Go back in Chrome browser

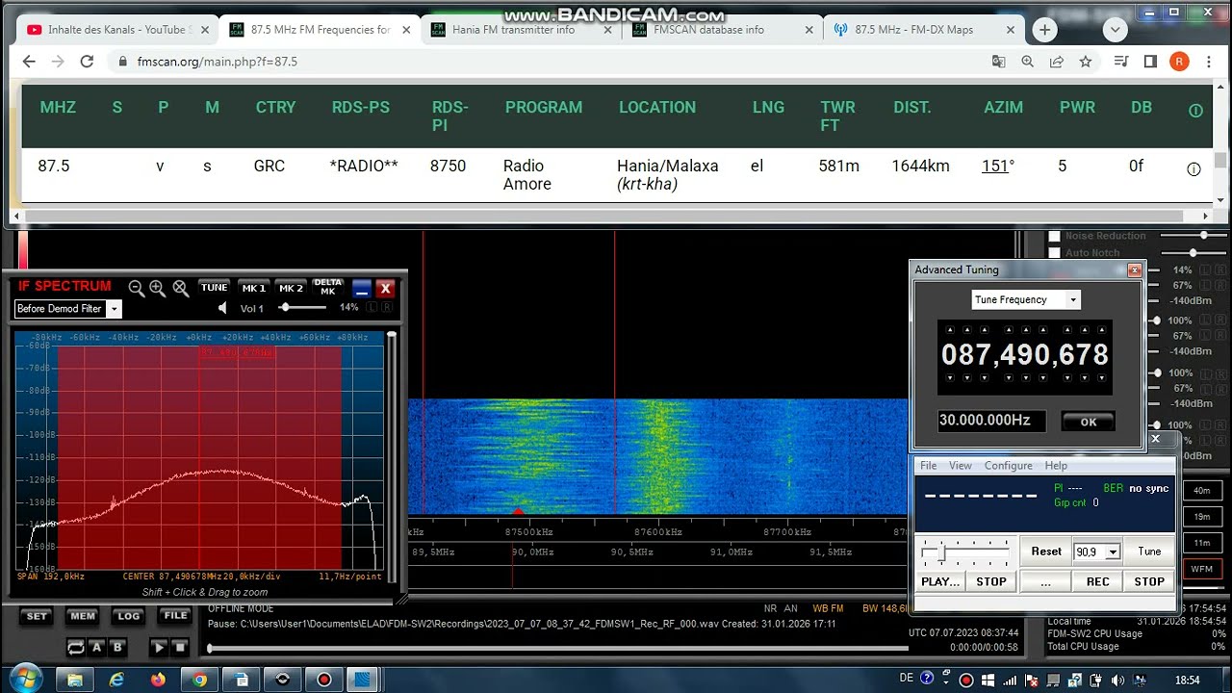tap(29, 61)
